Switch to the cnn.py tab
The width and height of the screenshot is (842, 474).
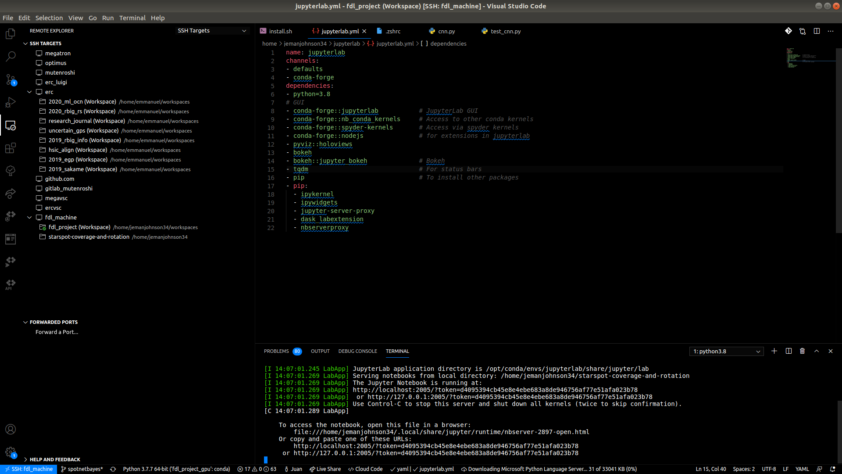tap(446, 31)
